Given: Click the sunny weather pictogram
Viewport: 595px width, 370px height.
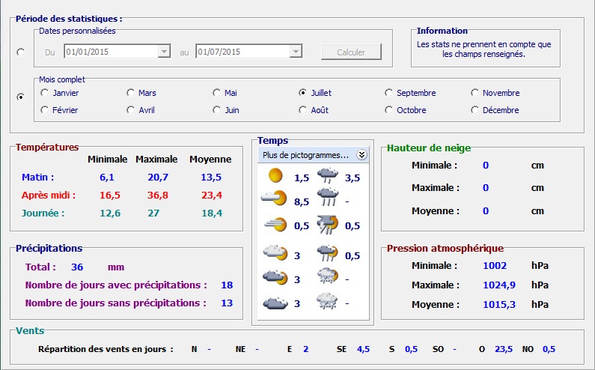Looking at the screenshot, I should pyautogui.click(x=275, y=176).
